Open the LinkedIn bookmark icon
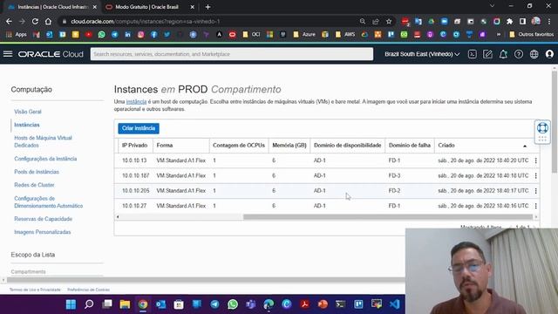The image size is (558, 314). [128, 35]
